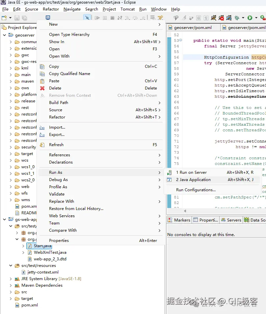Click the editor horizontal scrollbar left arrow
Screen dimensions: 266x314
[x=185, y=211]
